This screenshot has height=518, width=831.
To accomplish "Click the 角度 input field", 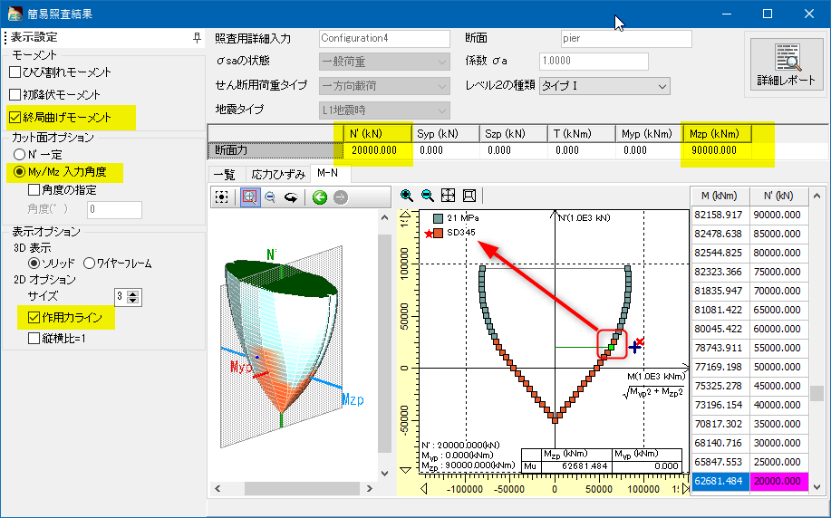I will [x=114, y=209].
